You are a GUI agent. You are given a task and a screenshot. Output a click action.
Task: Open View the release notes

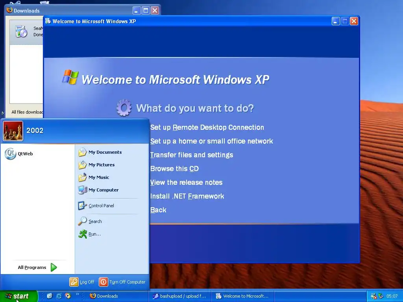(x=186, y=182)
